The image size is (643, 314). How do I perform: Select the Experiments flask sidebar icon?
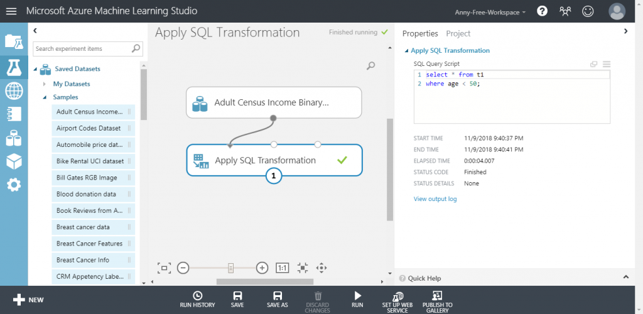(x=14, y=67)
